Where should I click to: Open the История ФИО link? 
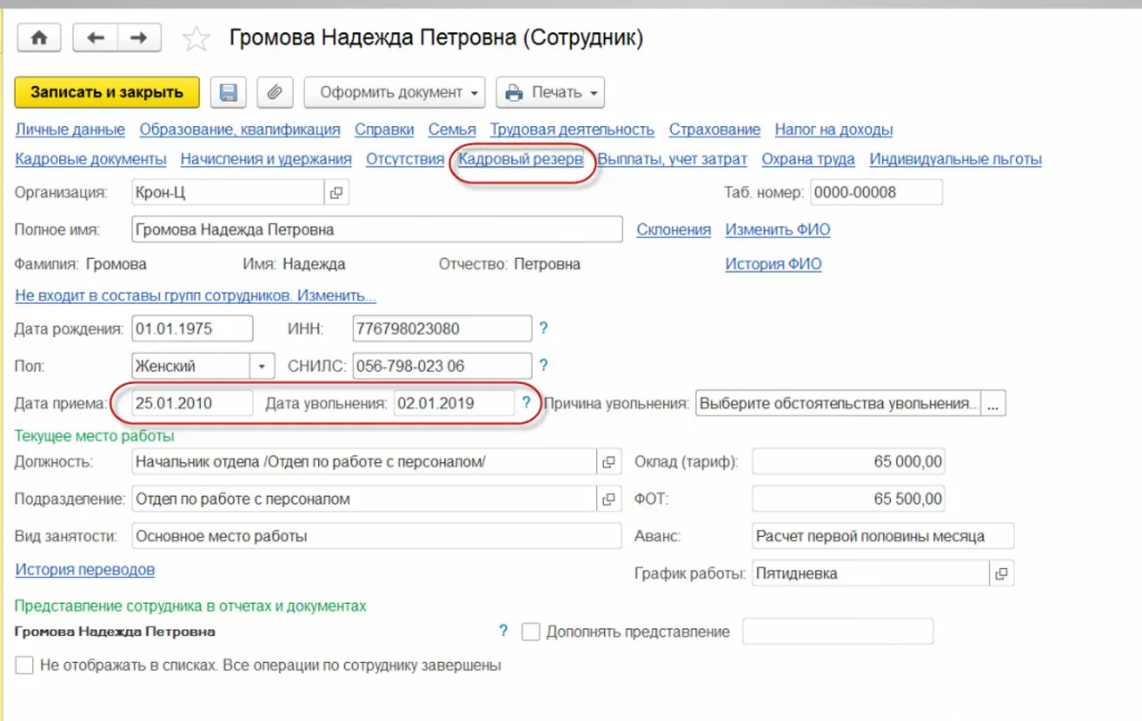click(773, 264)
